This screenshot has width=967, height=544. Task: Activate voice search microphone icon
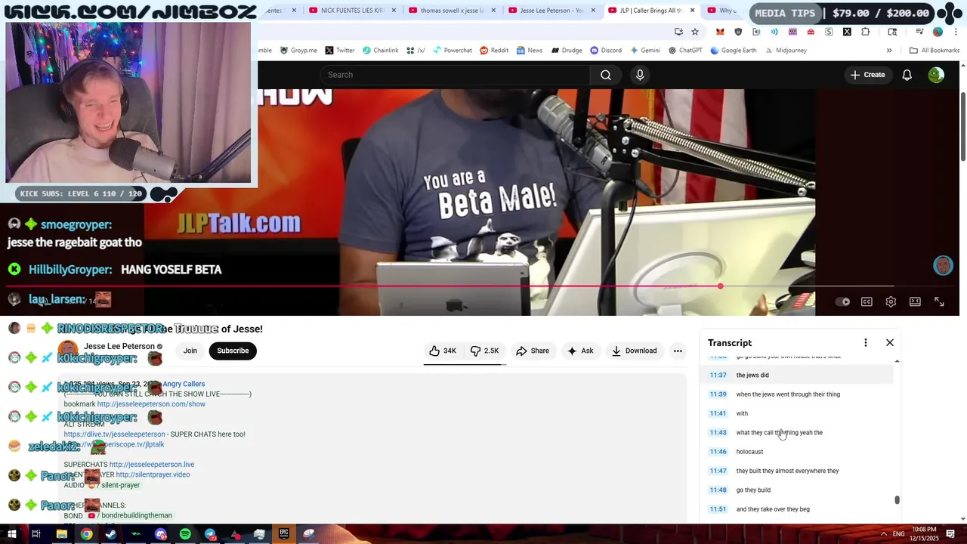click(x=640, y=75)
